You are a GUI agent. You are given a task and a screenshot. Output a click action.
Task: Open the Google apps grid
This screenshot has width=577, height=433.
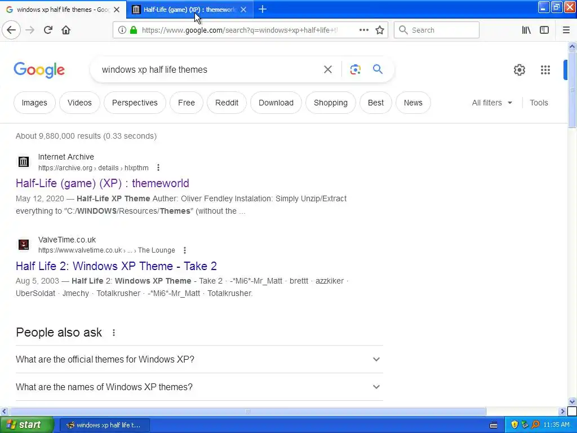click(x=545, y=69)
